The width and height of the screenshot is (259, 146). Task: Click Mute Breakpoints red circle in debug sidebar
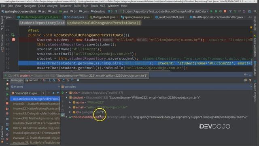pos(7,114)
